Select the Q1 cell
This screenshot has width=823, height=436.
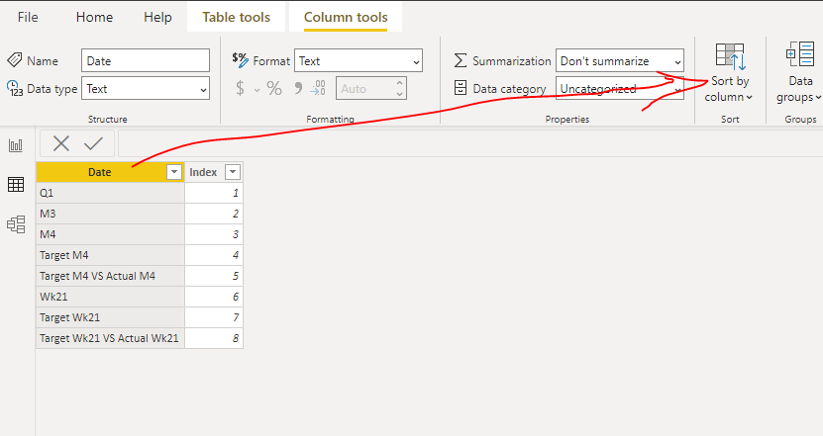click(x=110, y=193)
